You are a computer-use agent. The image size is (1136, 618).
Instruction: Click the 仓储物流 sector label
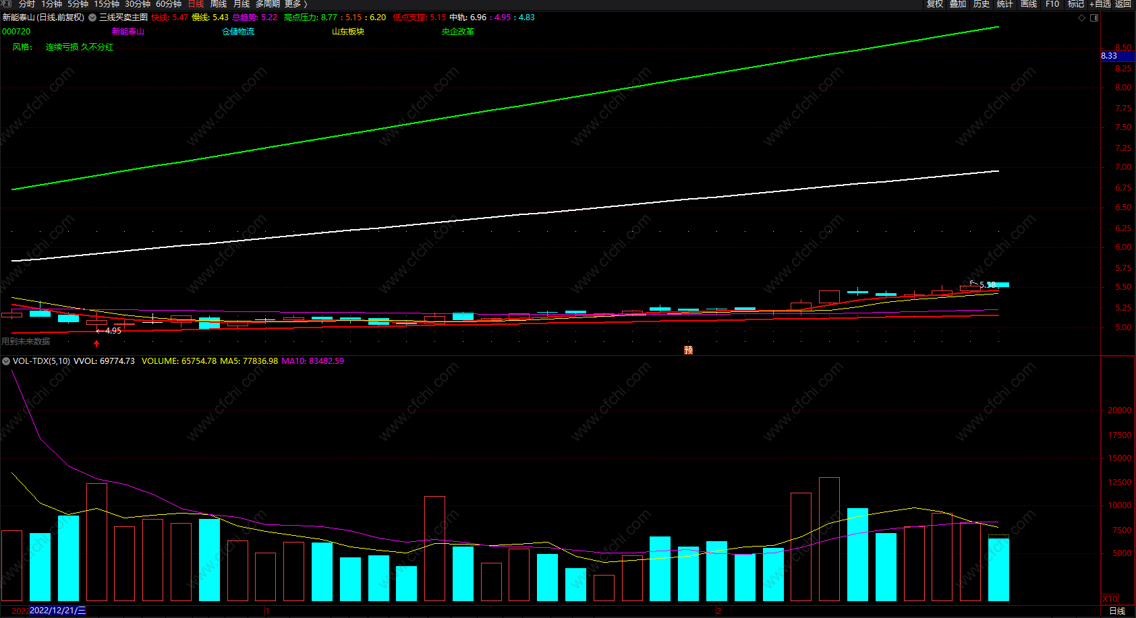coord(239,32)
